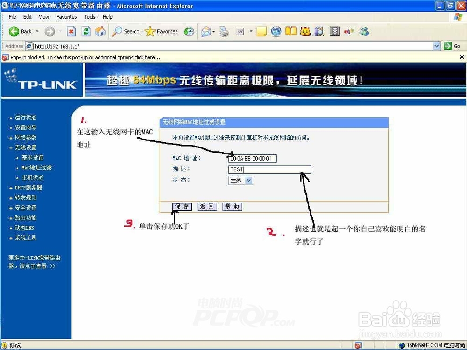Stop loading with the red X icon

[x=71, y=31]
